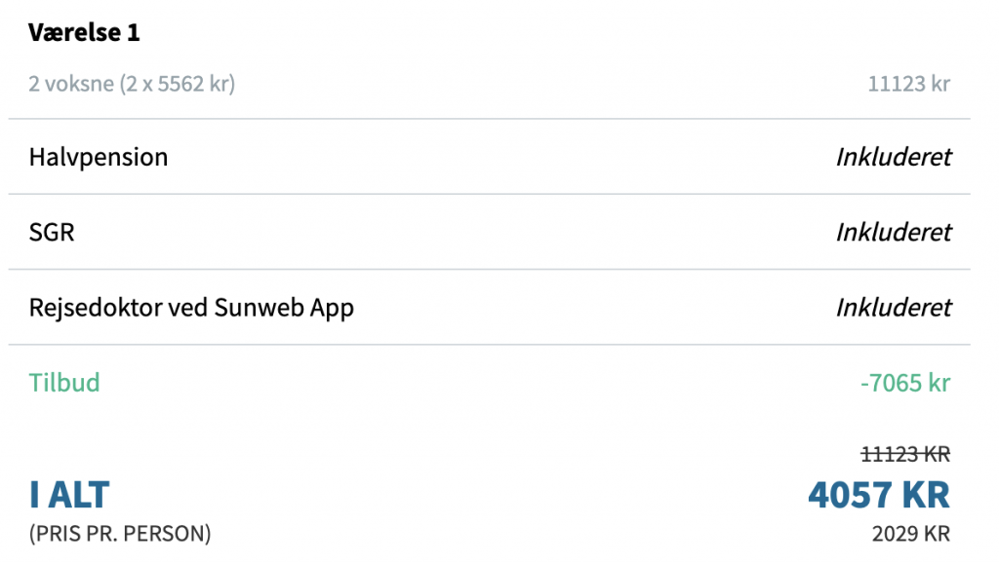This screenshot has height=562, width=999.
Task: Select the 2029 KR per-person price
Action: pyautogui.click(x=911, y=534)
